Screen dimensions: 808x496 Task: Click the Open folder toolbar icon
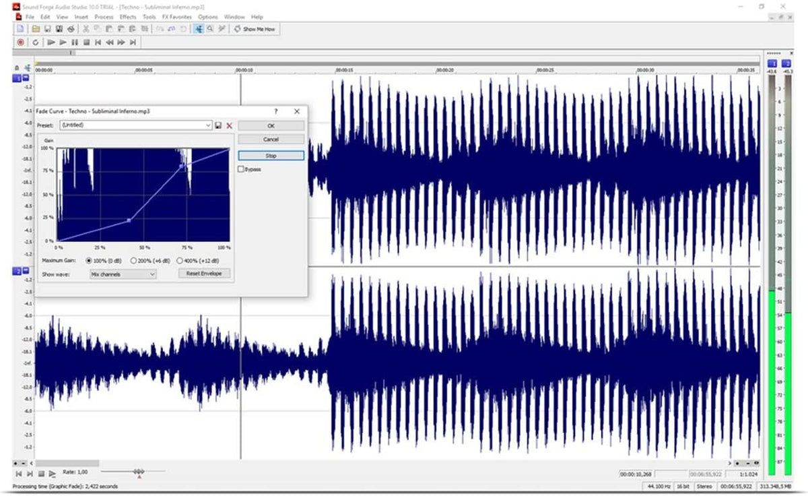click(36, 29)
